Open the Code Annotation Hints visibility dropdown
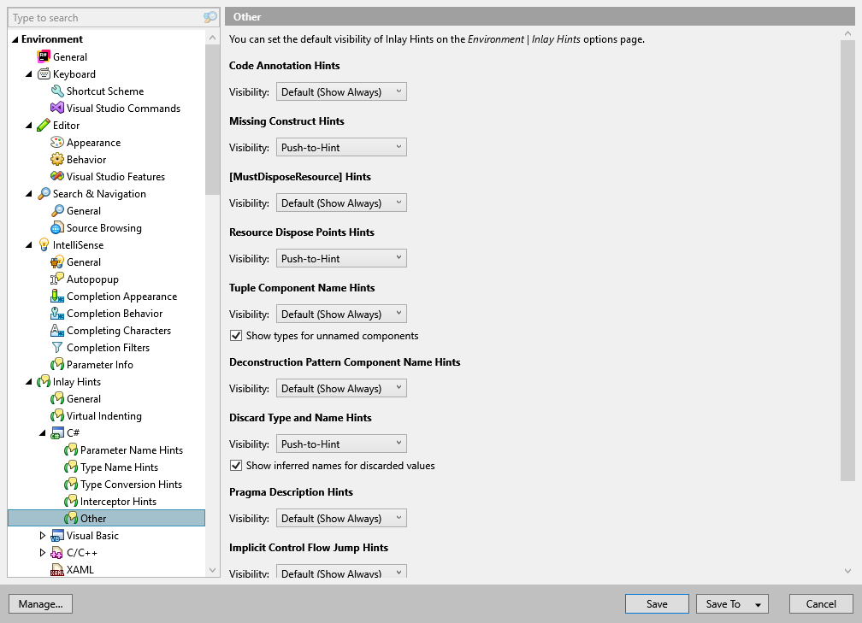 tap(398, 91)
